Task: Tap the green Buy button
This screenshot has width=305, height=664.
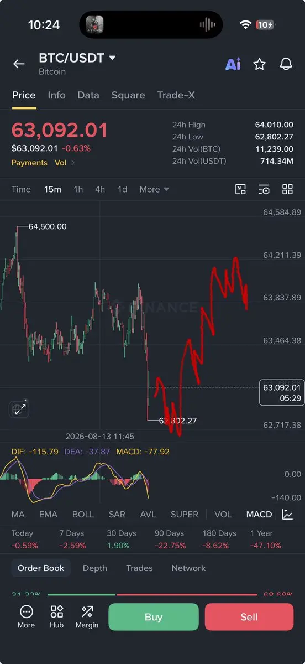Action: pyautogui.click(x=153, y=617)
